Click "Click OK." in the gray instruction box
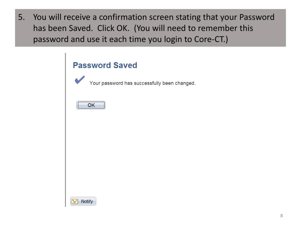Screen dimensions: 301x226 click(x=113, y=28)
